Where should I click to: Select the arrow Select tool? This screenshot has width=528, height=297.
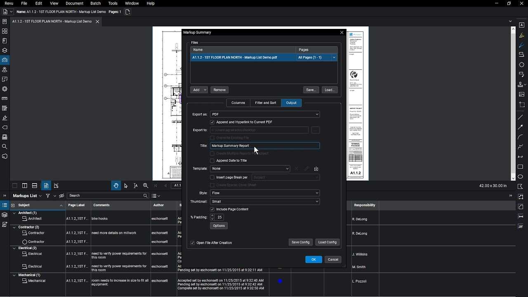click(x=126, y=186)
